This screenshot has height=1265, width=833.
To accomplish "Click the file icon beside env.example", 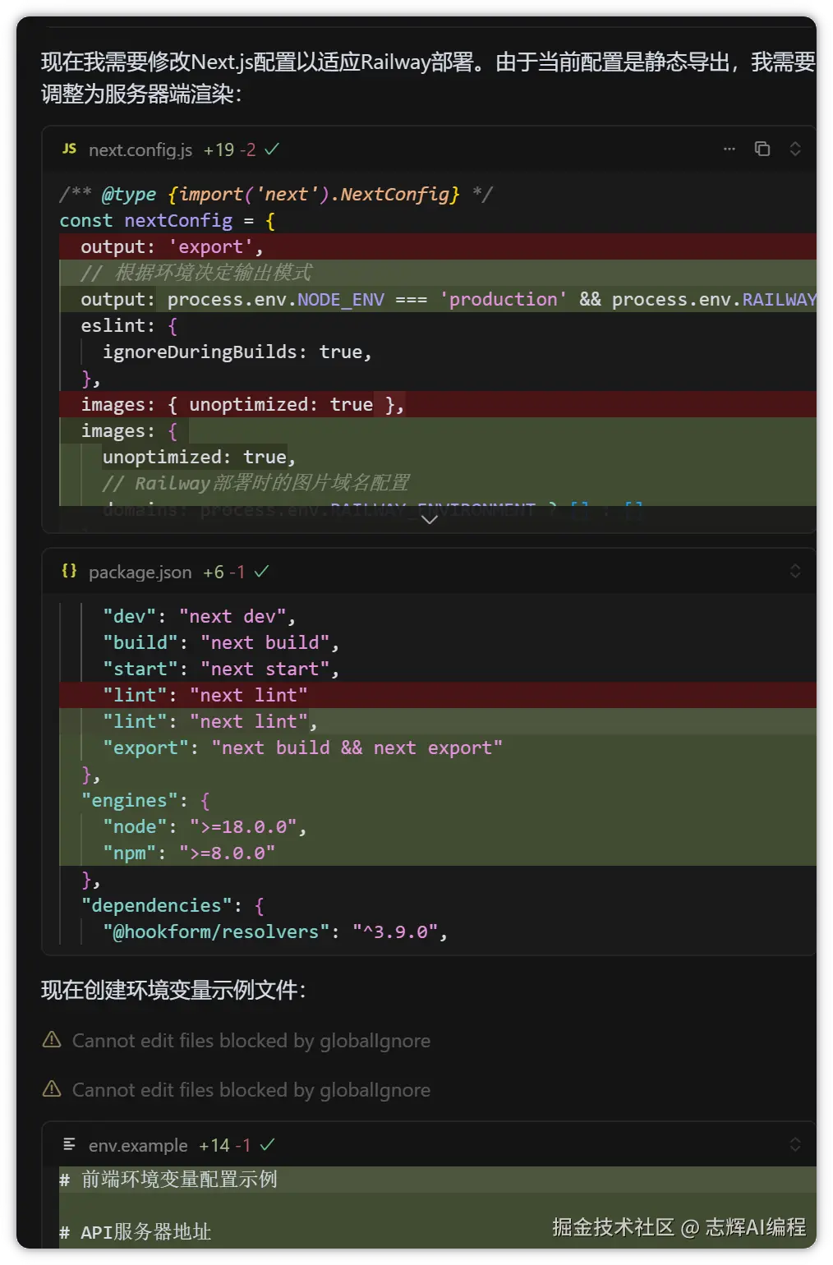I will (x=69, y=1144).
